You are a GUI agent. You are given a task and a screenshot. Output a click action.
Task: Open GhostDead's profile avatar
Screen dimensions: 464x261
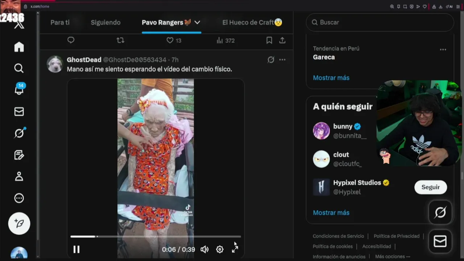55,64
